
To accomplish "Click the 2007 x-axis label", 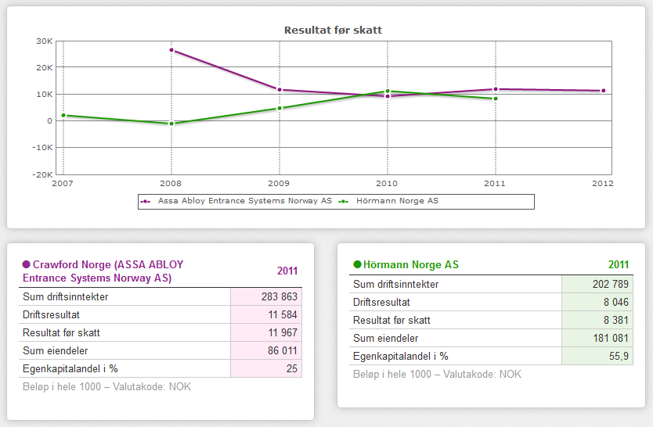I will (63, 183).
